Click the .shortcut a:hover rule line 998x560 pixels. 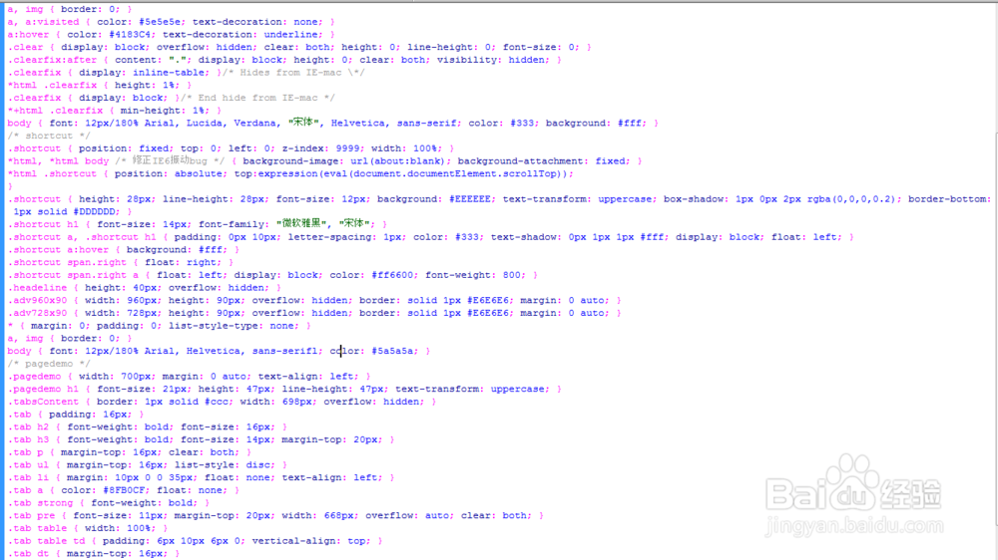pos(124,250)
